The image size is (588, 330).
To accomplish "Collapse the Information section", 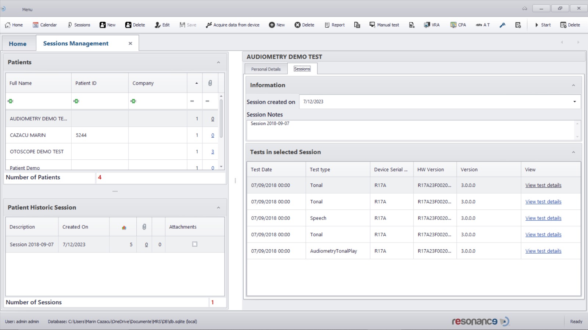I will pyautogui.click(x=573, y=85).
